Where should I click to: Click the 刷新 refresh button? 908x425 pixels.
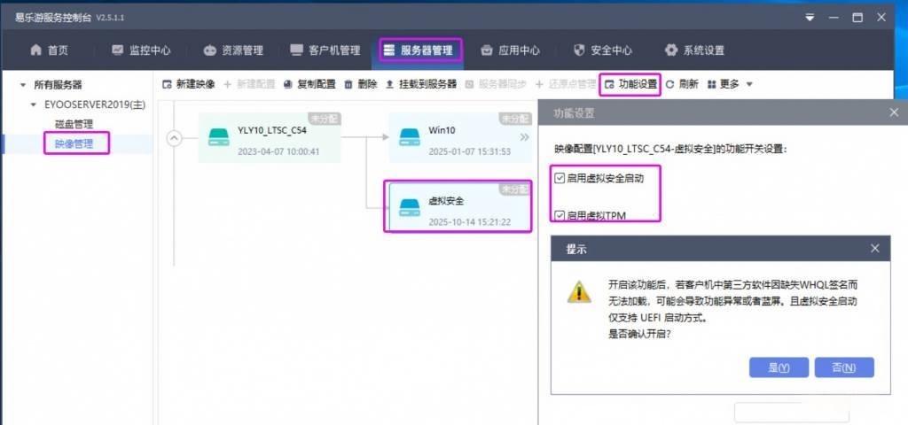click(x=682, y=84)
